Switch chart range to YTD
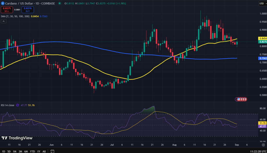The height and width of the screenshot is (153, 267). [x=33, y=151]
